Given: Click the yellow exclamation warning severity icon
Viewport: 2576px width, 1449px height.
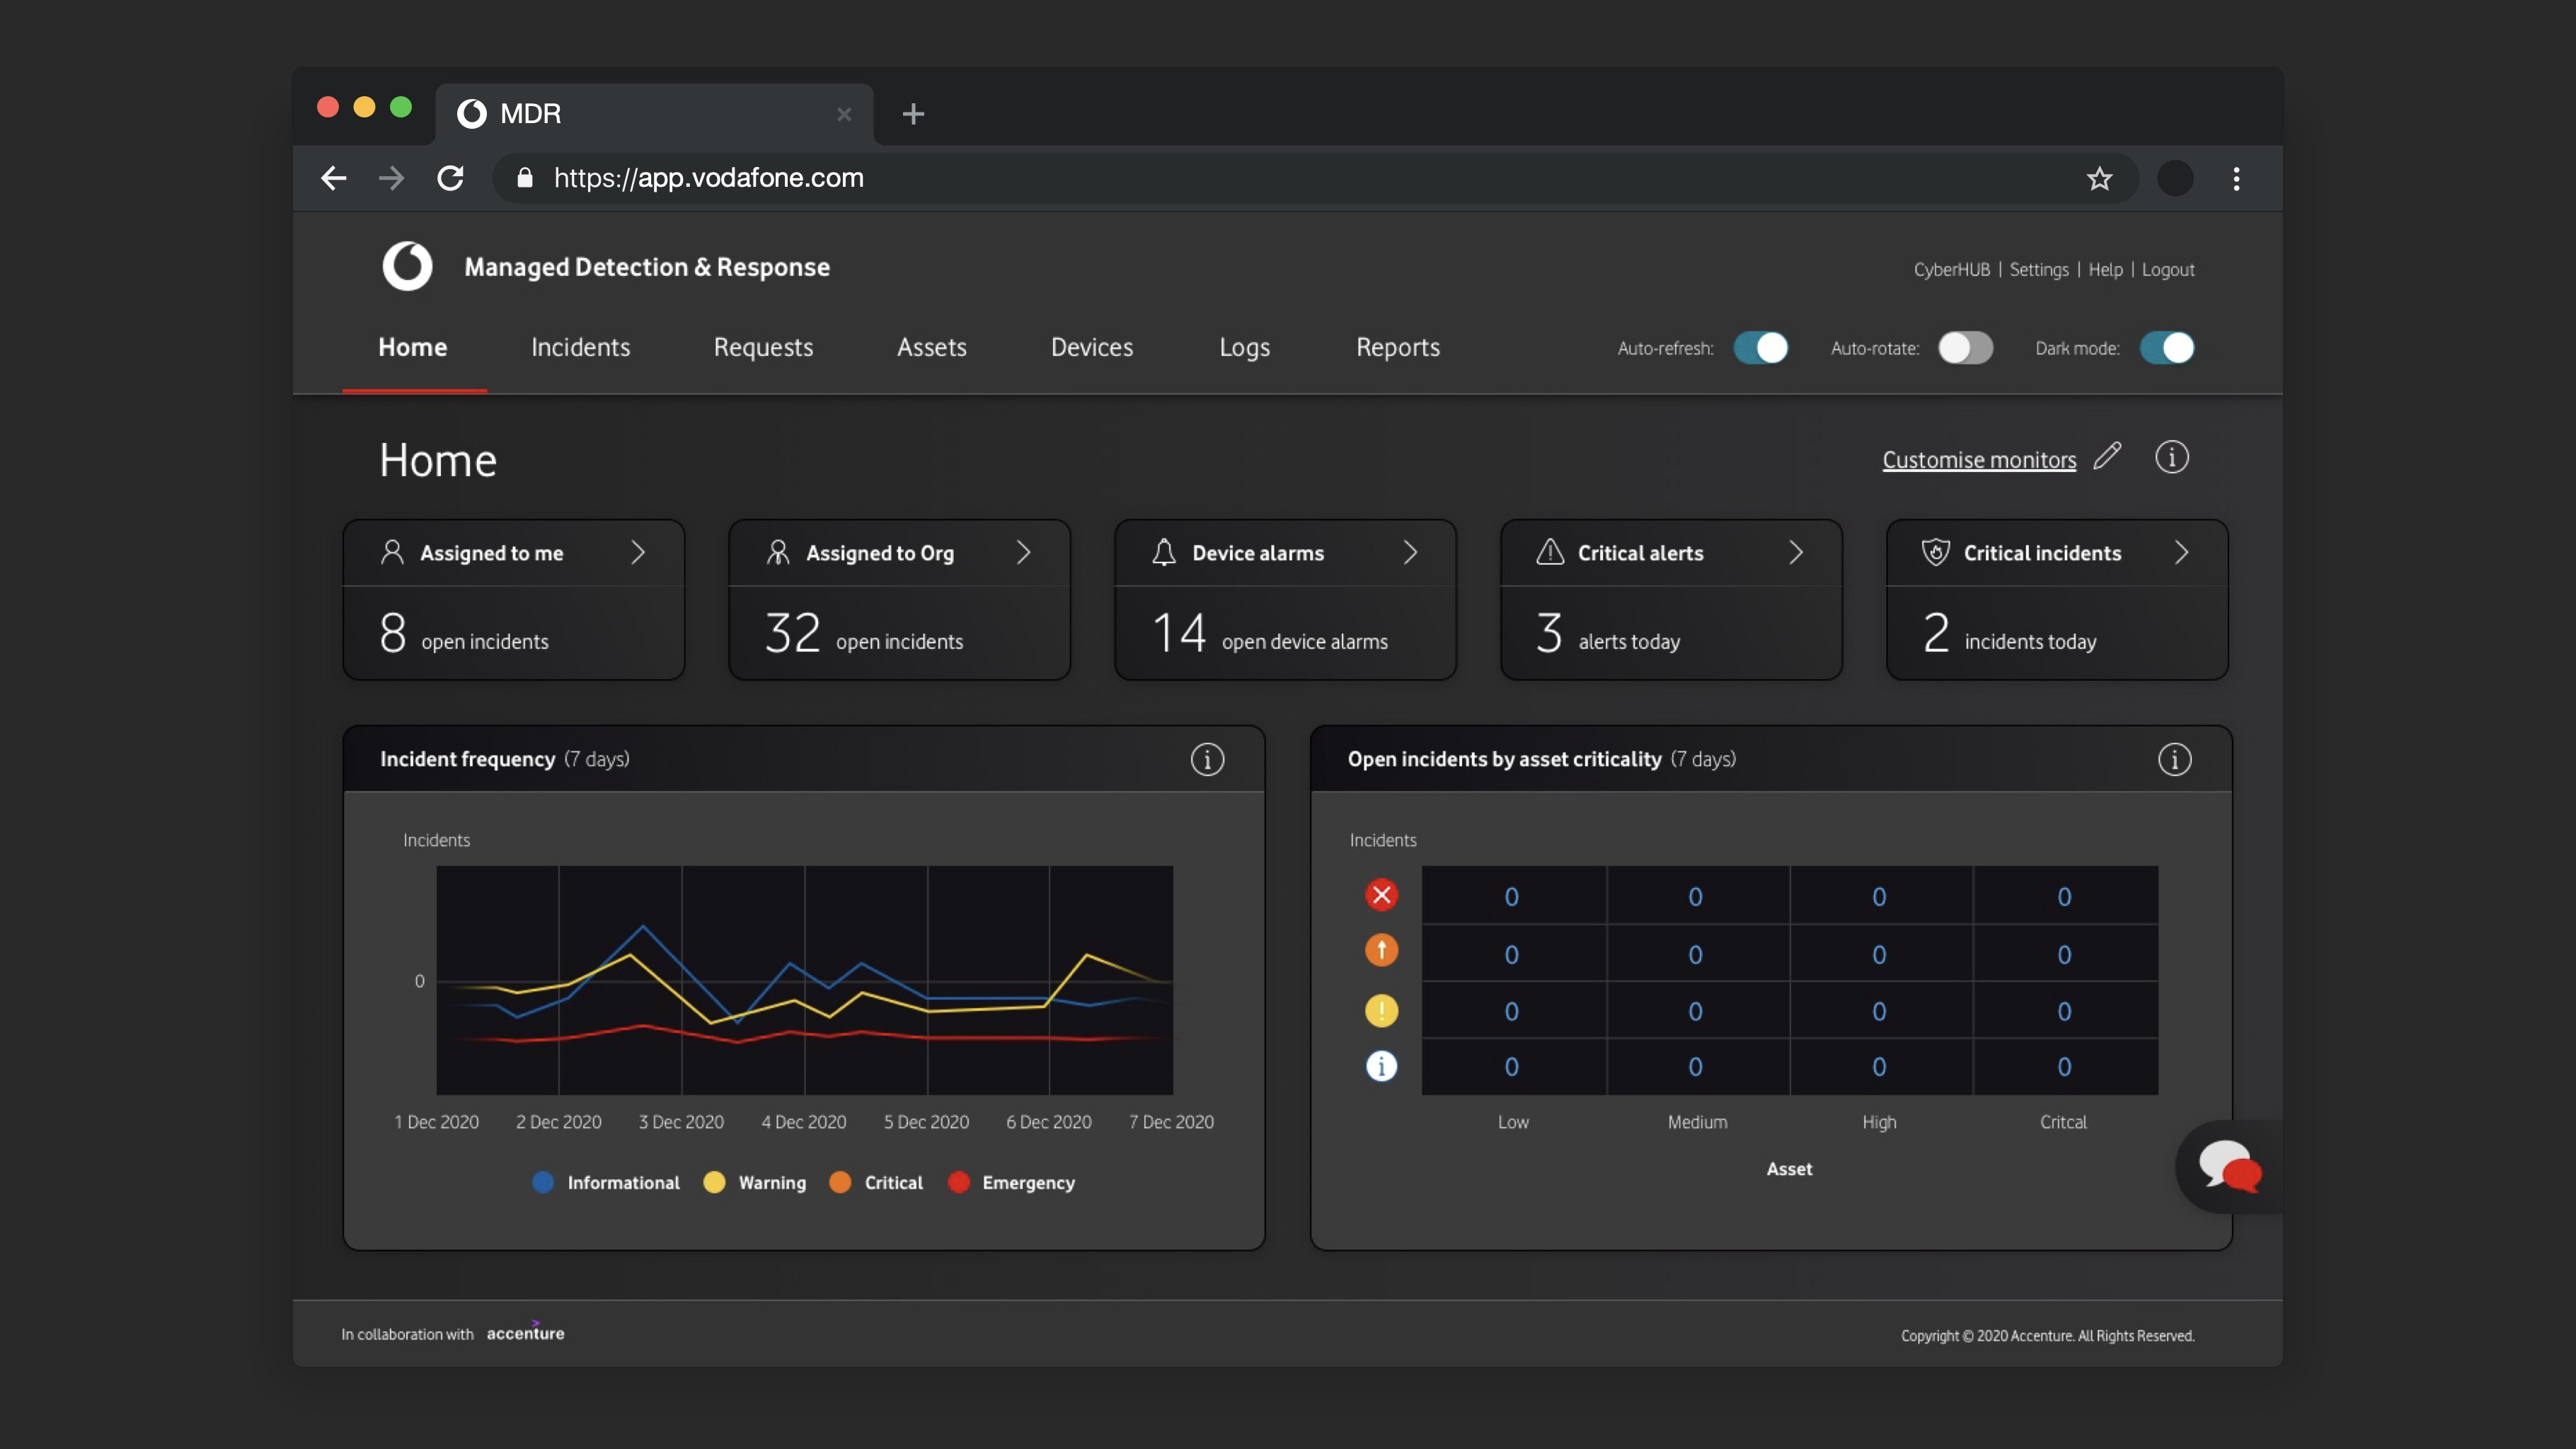Looking at the screenshot, I should pos(1381,1010).
